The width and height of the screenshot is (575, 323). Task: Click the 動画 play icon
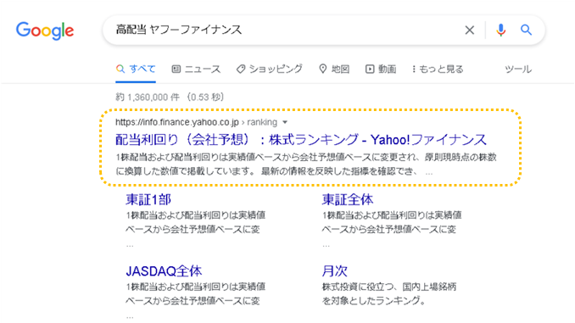370,69
